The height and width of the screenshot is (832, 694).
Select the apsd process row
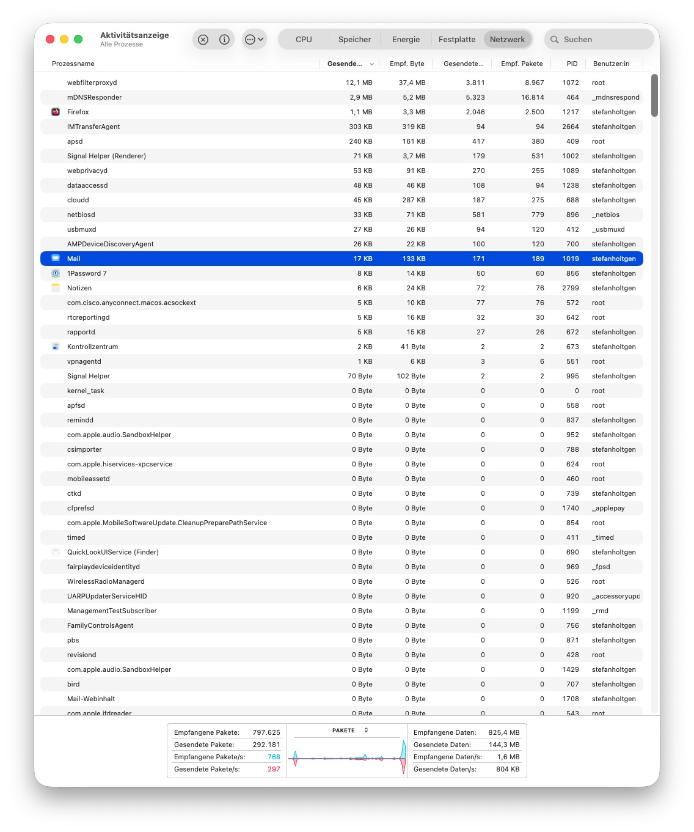tap(342, 141)
